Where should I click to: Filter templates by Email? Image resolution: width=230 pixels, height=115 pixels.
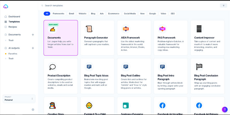[x=71, y=14]
